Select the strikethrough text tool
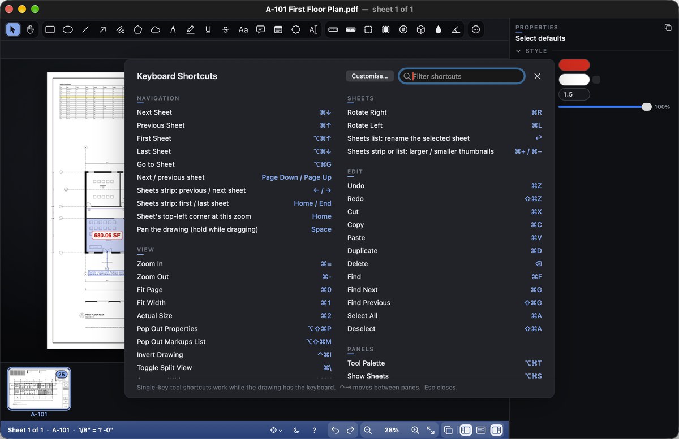 coord(226,29)
